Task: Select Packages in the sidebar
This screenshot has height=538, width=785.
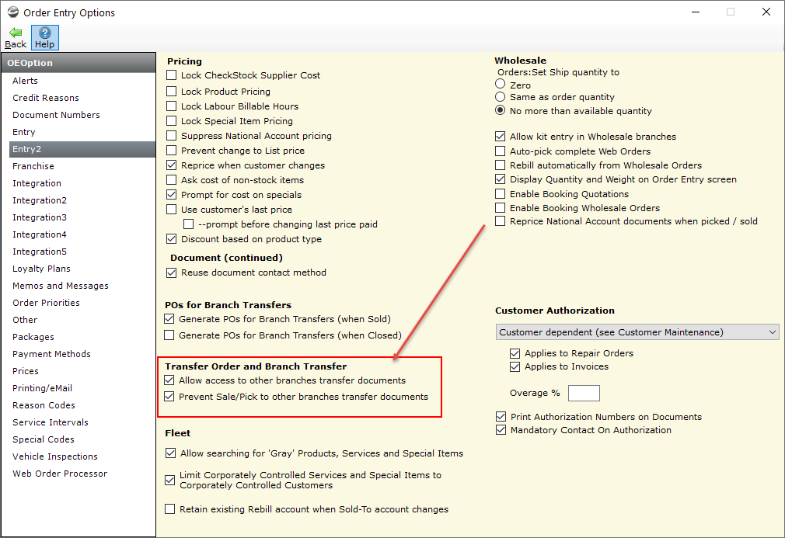Action: click(x=33, y=336)
